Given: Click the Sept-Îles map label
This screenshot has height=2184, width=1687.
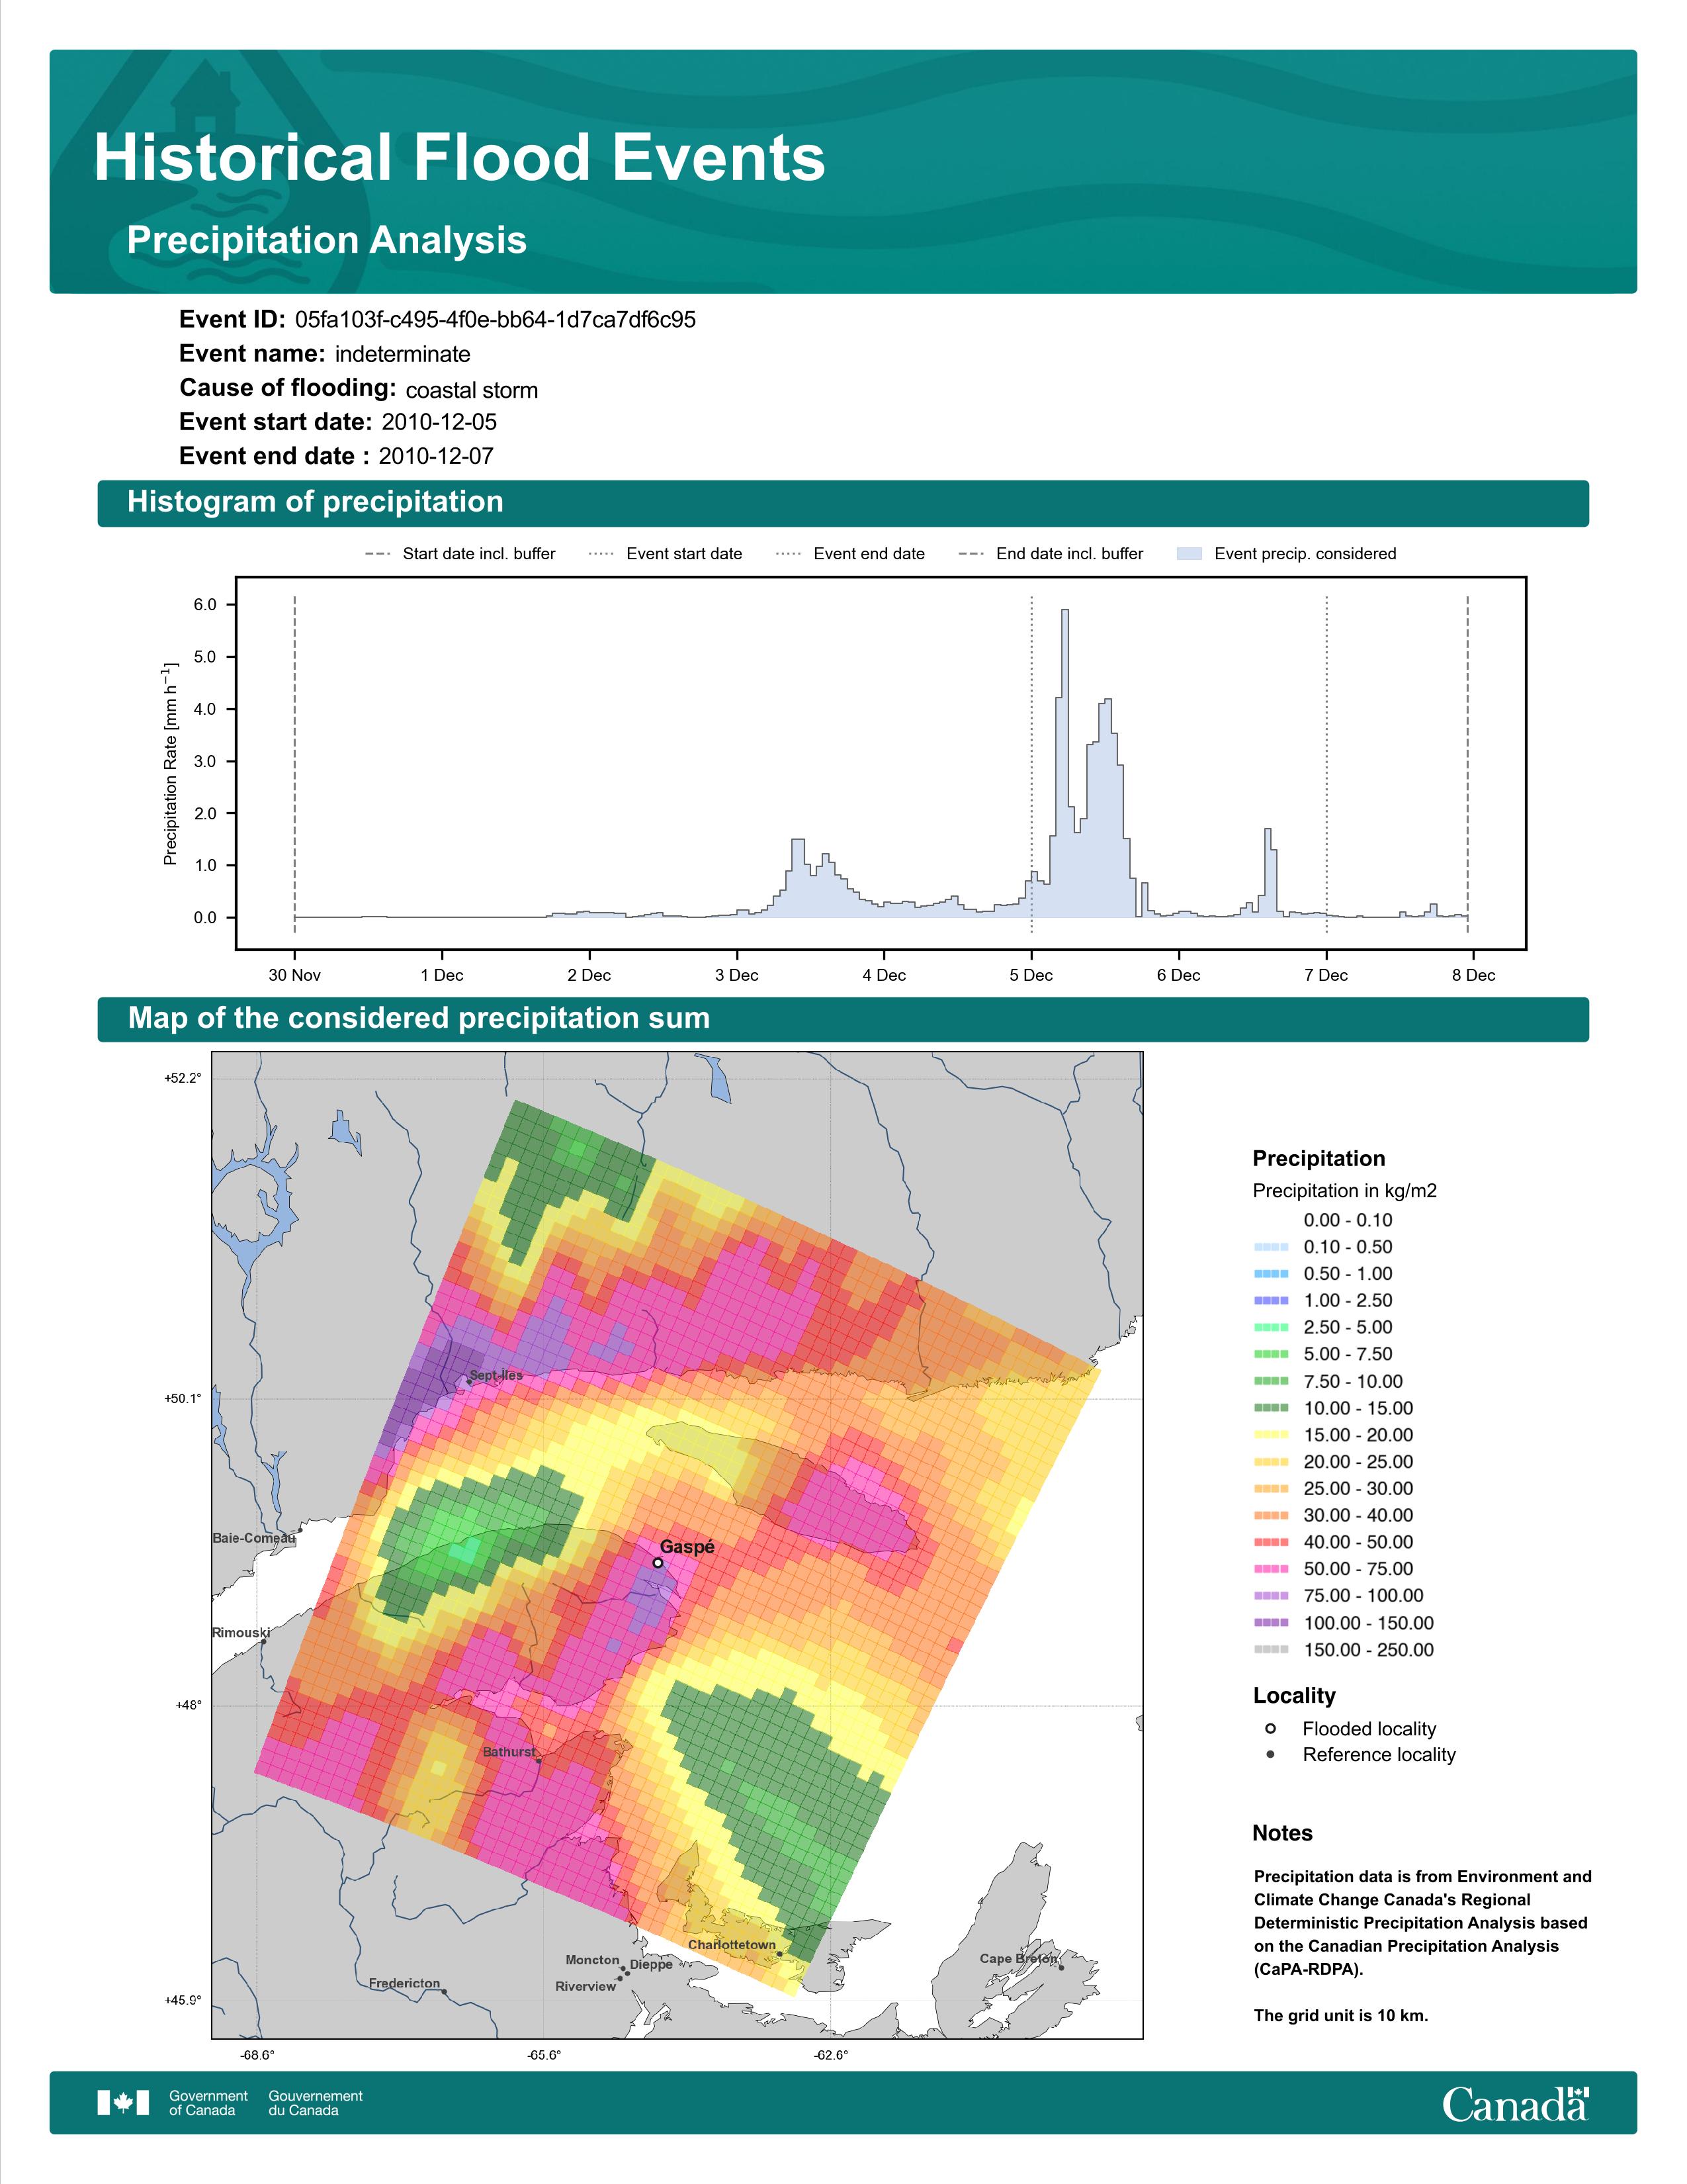Looking at the screenshot, I should 496,1375.
